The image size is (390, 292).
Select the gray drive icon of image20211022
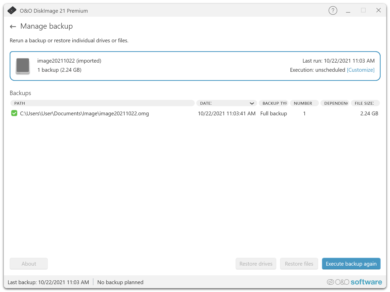pos(23,66)
